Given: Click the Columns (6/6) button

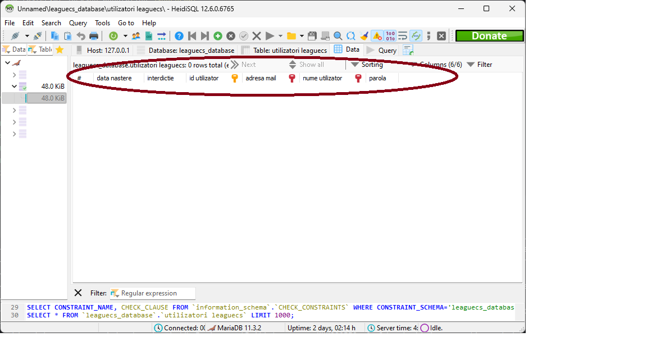Looking at the screenshot, I should coord(436,65).
